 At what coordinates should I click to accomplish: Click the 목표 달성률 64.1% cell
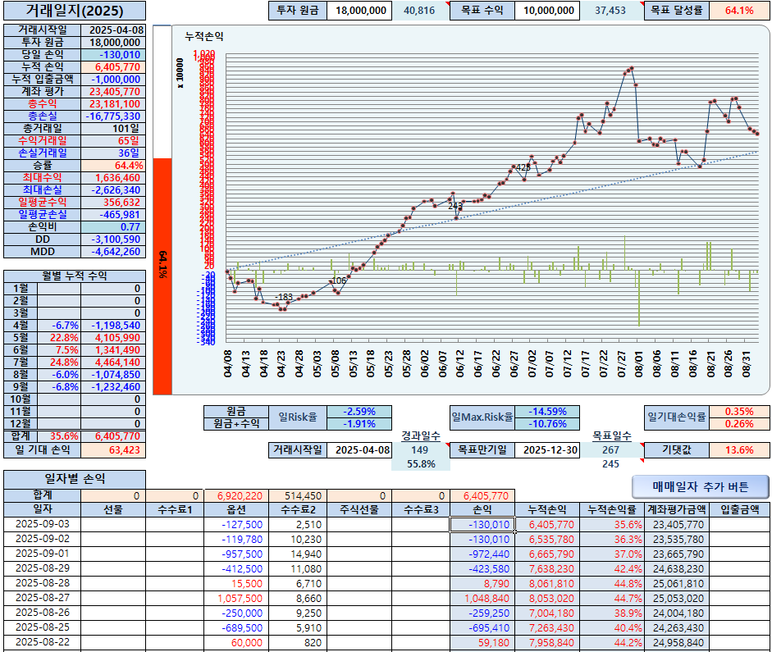739,11
